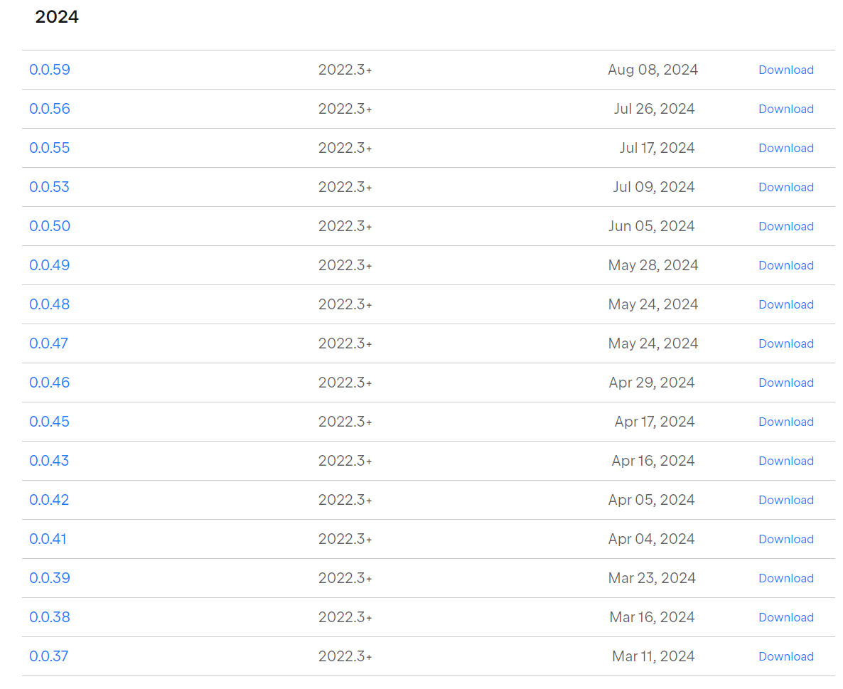Screen dimensions: 843x689
Task: Click version 0.0.55 link
Action: point(50,148)
